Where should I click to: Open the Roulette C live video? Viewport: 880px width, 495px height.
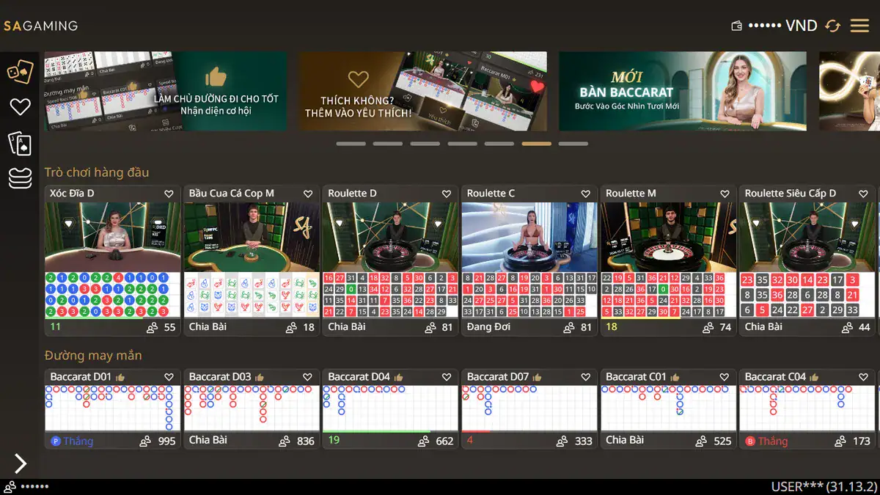click(x=529, y=237)
